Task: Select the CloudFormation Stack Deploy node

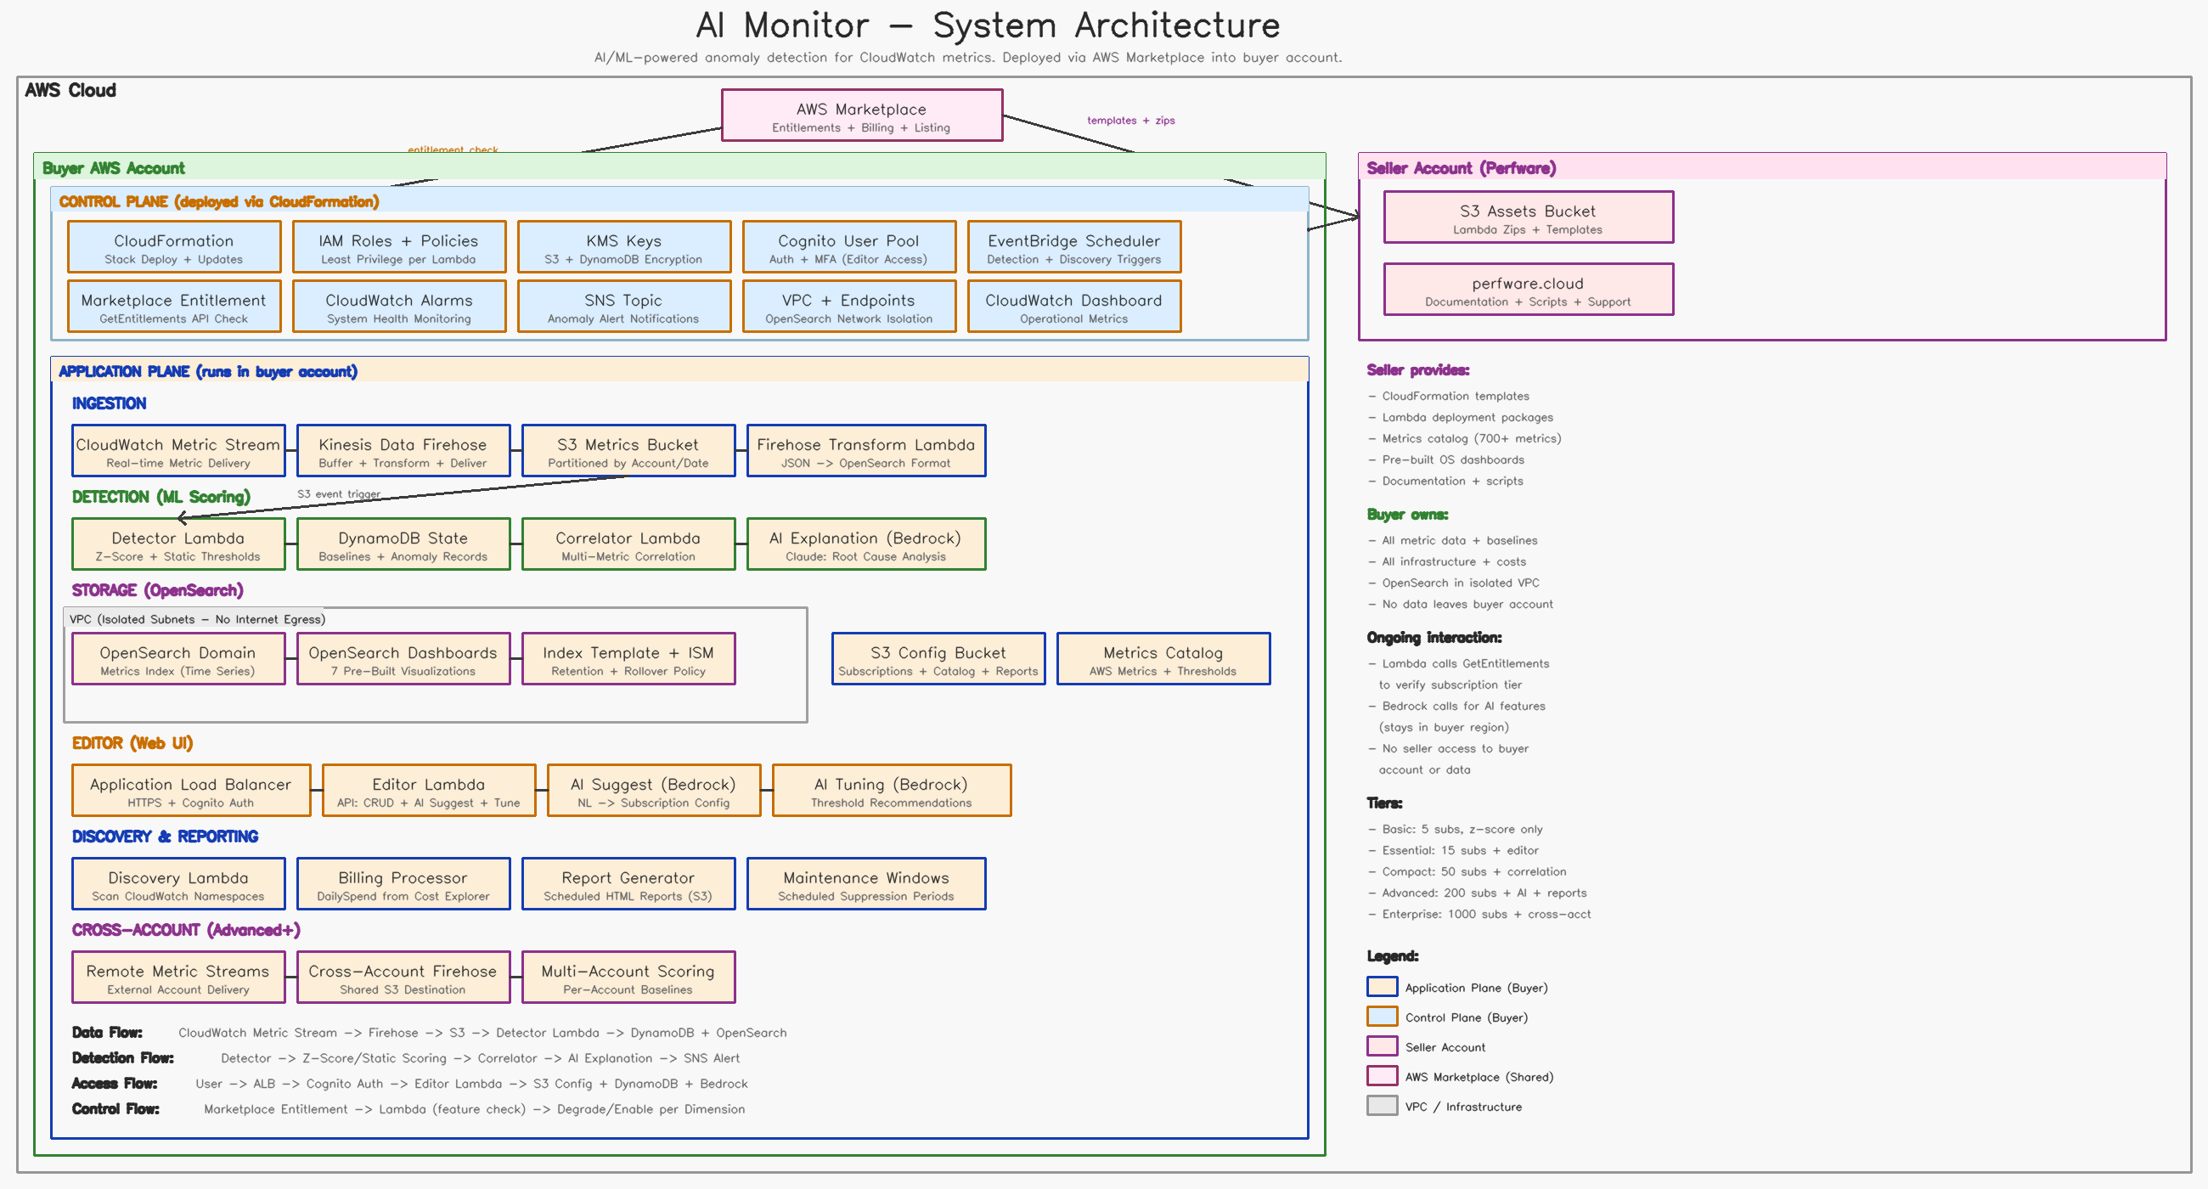Action: 174,247
